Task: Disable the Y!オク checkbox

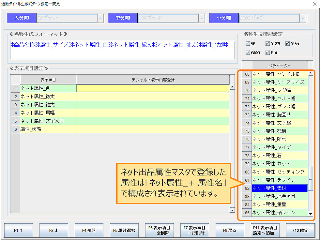Action: click(267, 43)
